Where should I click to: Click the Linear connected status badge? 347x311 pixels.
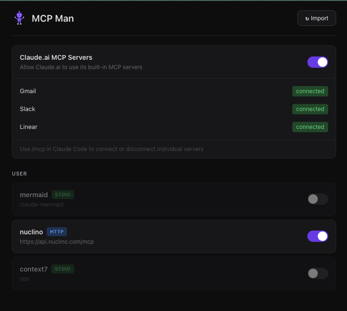pyautogui.click(x=310, y=127)
